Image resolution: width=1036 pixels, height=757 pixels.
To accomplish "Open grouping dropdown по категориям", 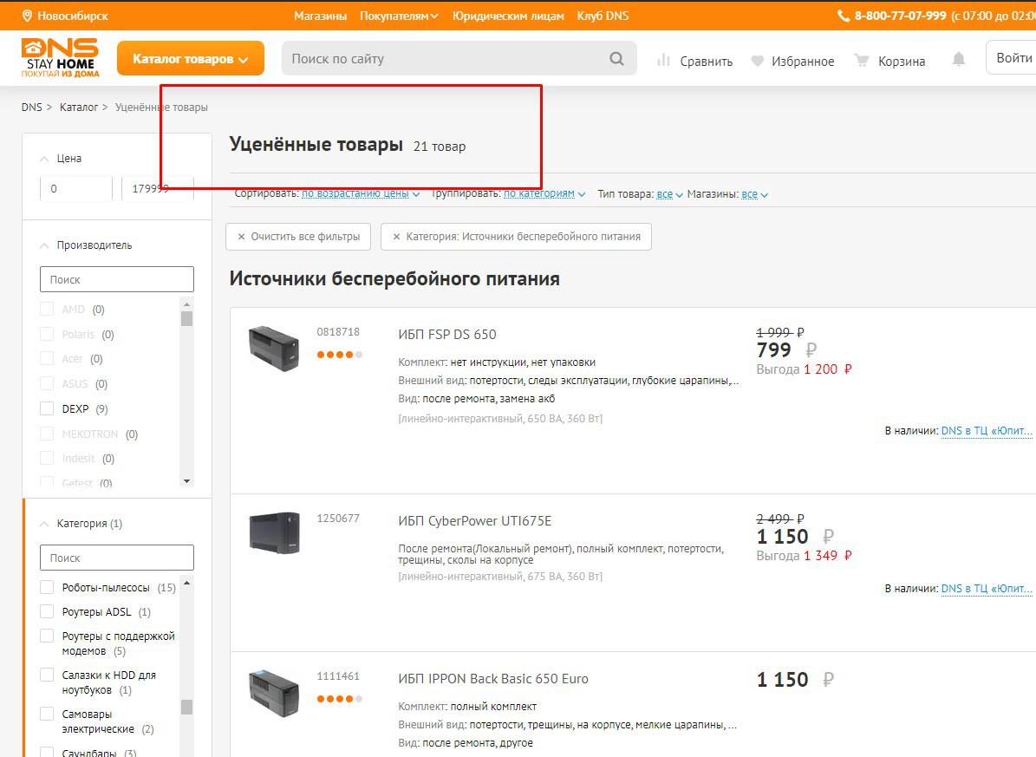I will pos(544,193).
